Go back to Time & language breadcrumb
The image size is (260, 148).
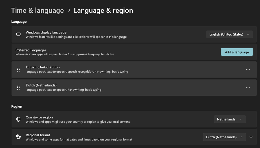(37, 11)
